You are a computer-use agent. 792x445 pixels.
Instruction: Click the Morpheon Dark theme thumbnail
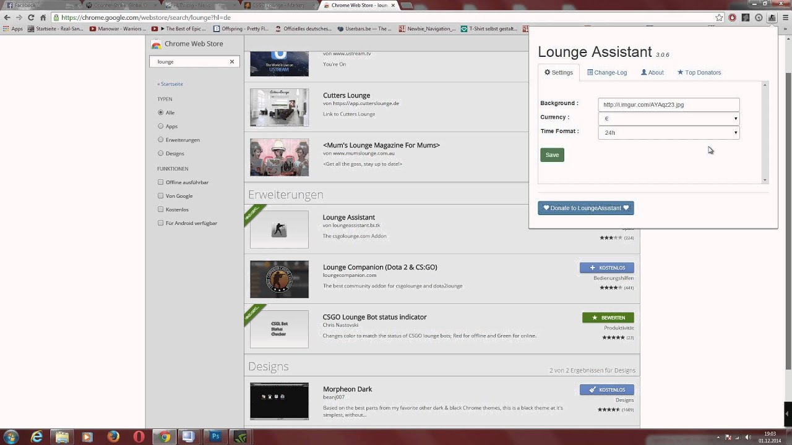(279, 401)
